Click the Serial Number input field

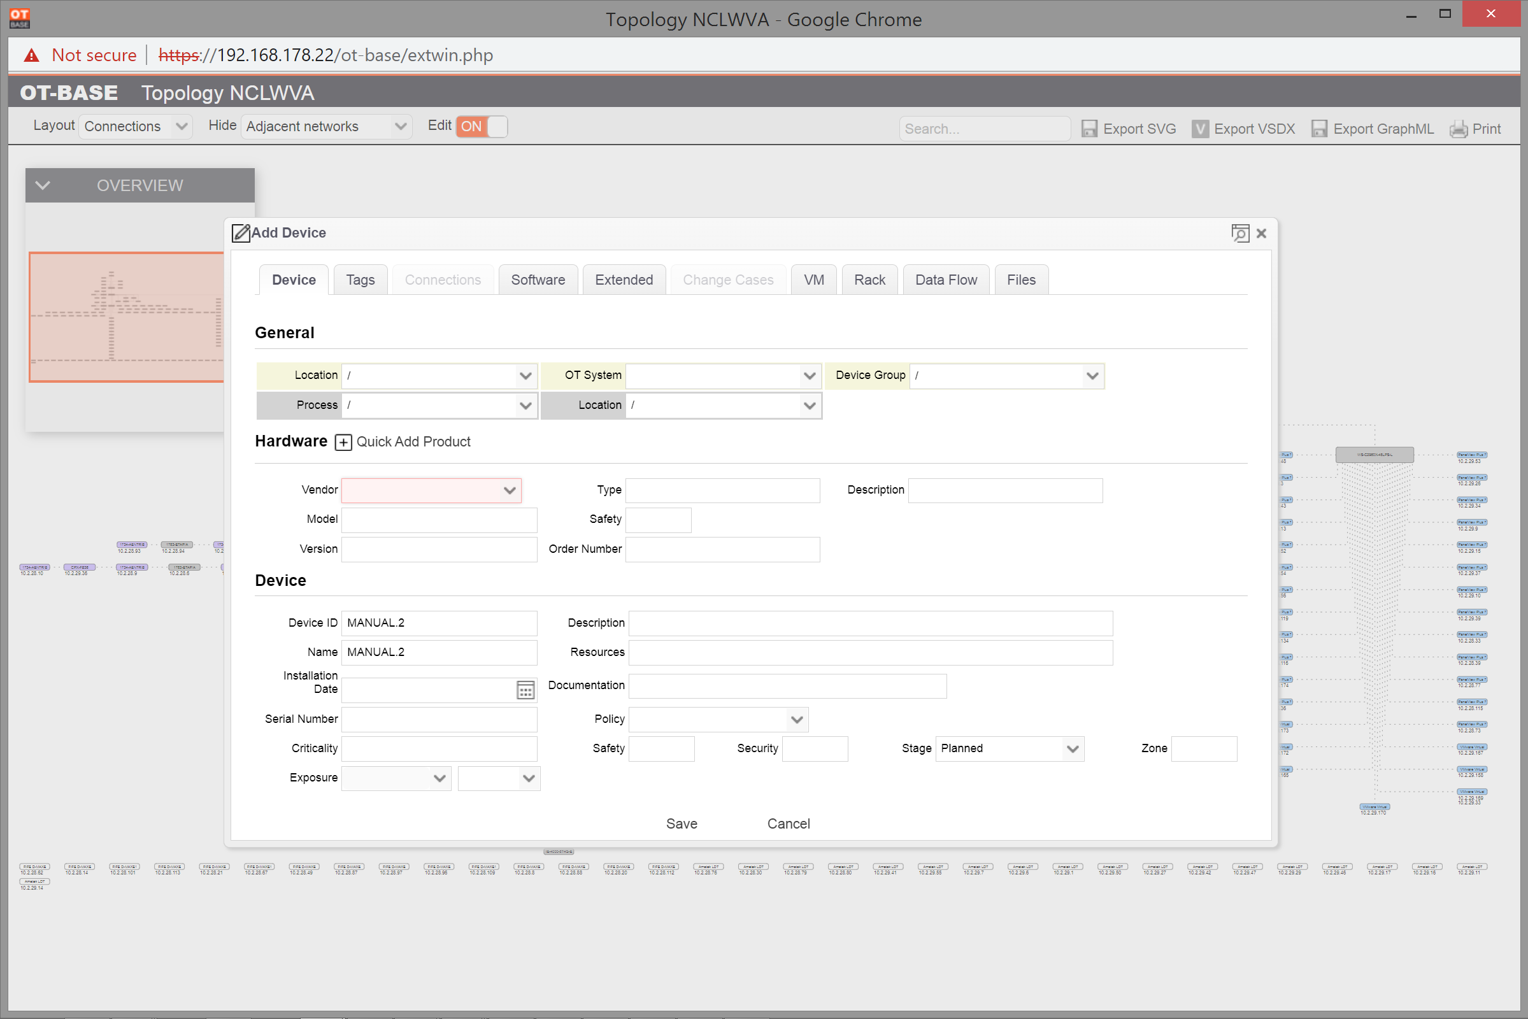coord(439,720)
